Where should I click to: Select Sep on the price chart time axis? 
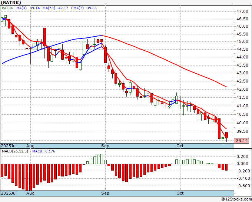tap(106, 146)
